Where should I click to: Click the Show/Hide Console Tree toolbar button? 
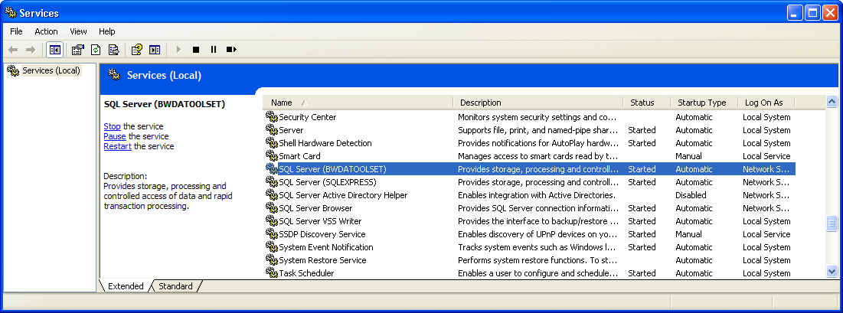point(55,50)
